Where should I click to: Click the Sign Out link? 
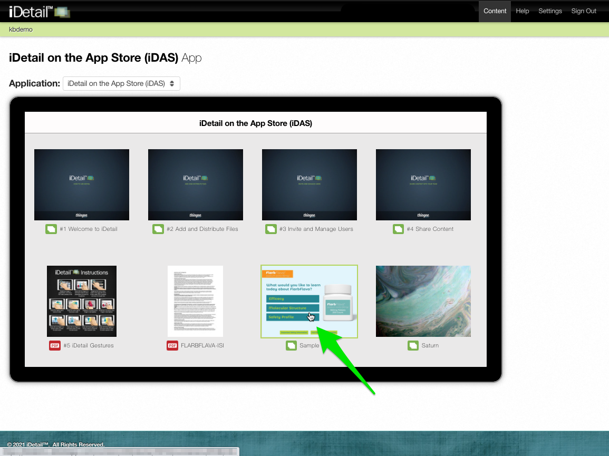(584, 11)
